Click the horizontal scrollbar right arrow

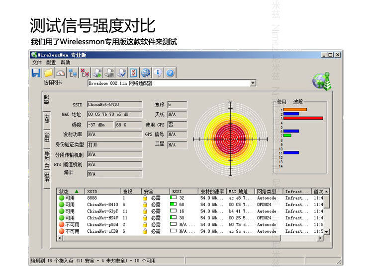[320, 238]
